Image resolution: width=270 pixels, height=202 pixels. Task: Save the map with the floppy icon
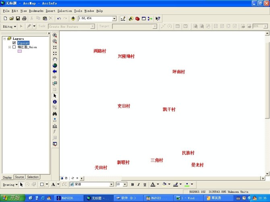coord(18,18)
